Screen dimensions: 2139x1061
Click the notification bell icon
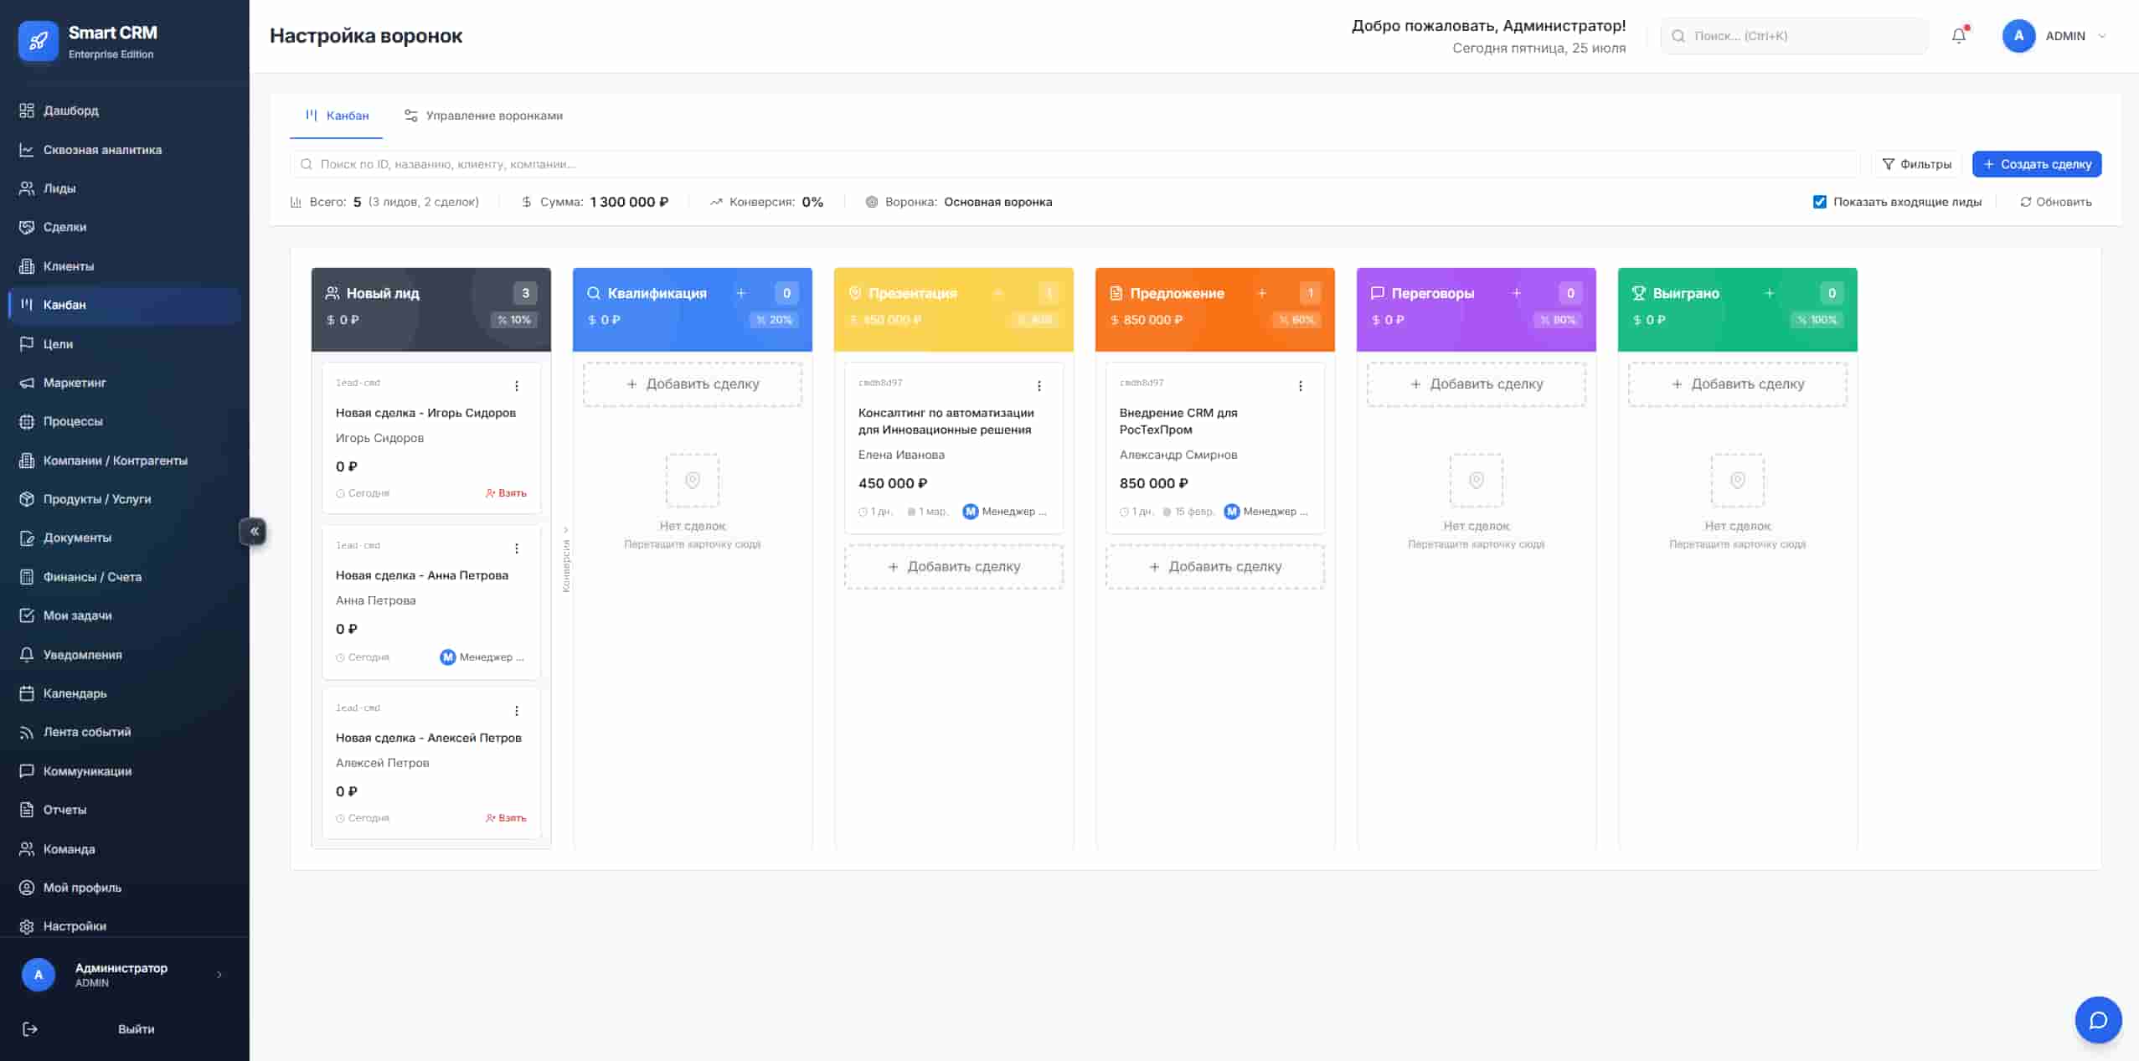pos(1958,36)
